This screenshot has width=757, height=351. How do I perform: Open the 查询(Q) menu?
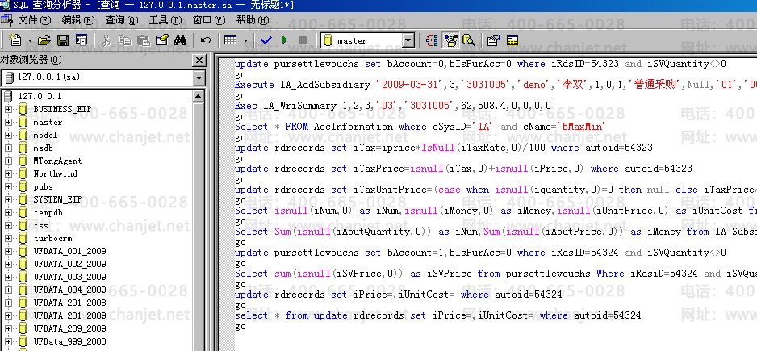121,19
